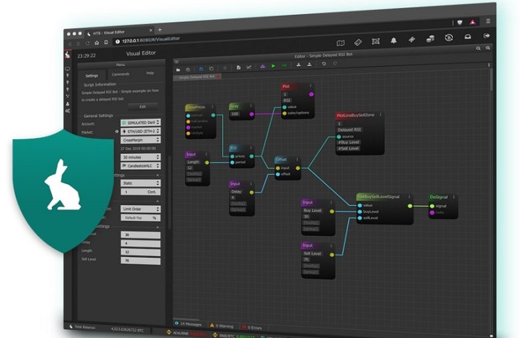Close the Simple Delayed RSI Bot script tab
The image size is (520, 338).
point(218,76)
